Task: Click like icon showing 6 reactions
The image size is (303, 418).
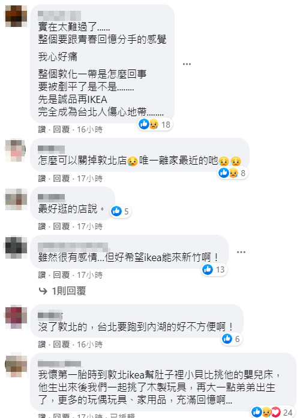Action: click(x=227, y=338)
